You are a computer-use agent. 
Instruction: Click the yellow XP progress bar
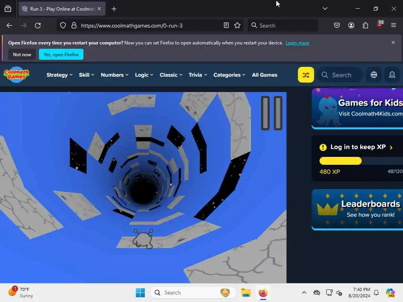[x=340, y=161]
